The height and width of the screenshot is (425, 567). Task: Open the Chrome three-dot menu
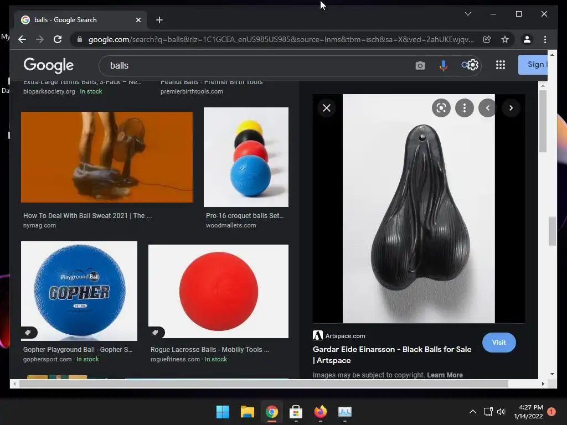pos(545,39)
